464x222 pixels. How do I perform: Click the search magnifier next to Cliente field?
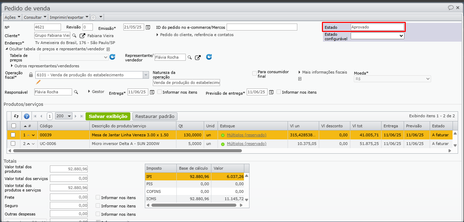(75, 35)
